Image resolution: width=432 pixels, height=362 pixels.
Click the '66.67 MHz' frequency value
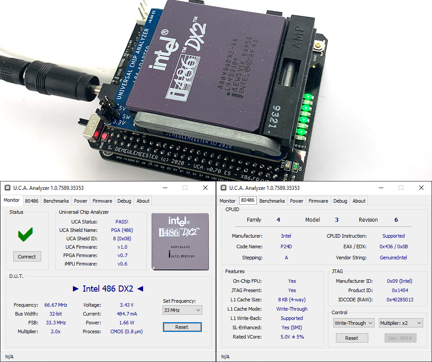[x=56, y=305]
